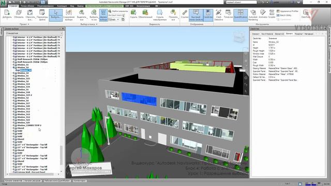Click the ViewCube in the 3D view
Image resolution: width=331 pixels, height=186 pixels.
tap(239, 37)
